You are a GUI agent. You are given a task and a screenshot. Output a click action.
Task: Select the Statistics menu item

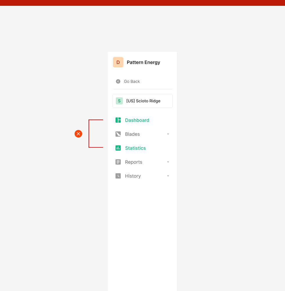[x=135, y=148]
